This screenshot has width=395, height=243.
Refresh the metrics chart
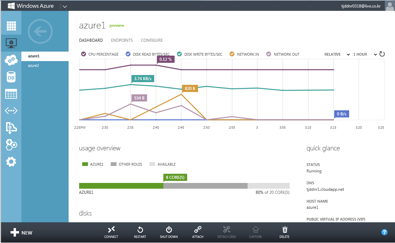coord(382,54)
